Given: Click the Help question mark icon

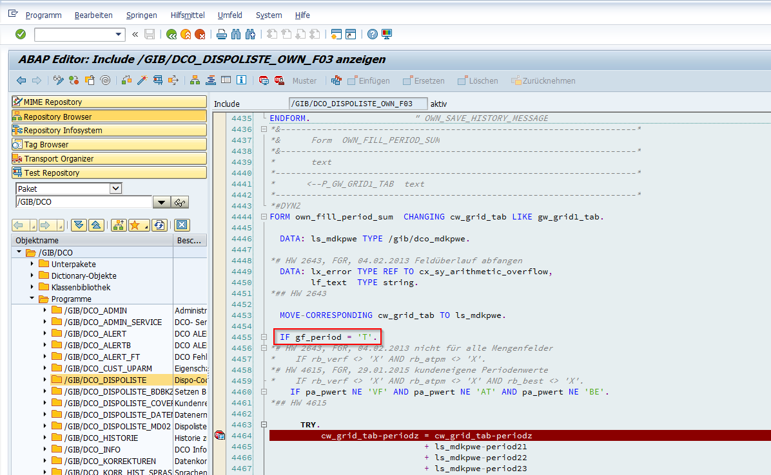Looking at the screenshot, I should pos(373,34).
